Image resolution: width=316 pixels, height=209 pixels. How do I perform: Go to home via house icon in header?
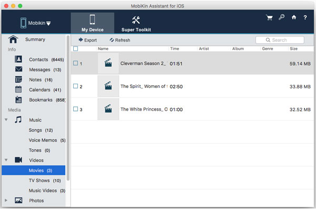point(294,17)
